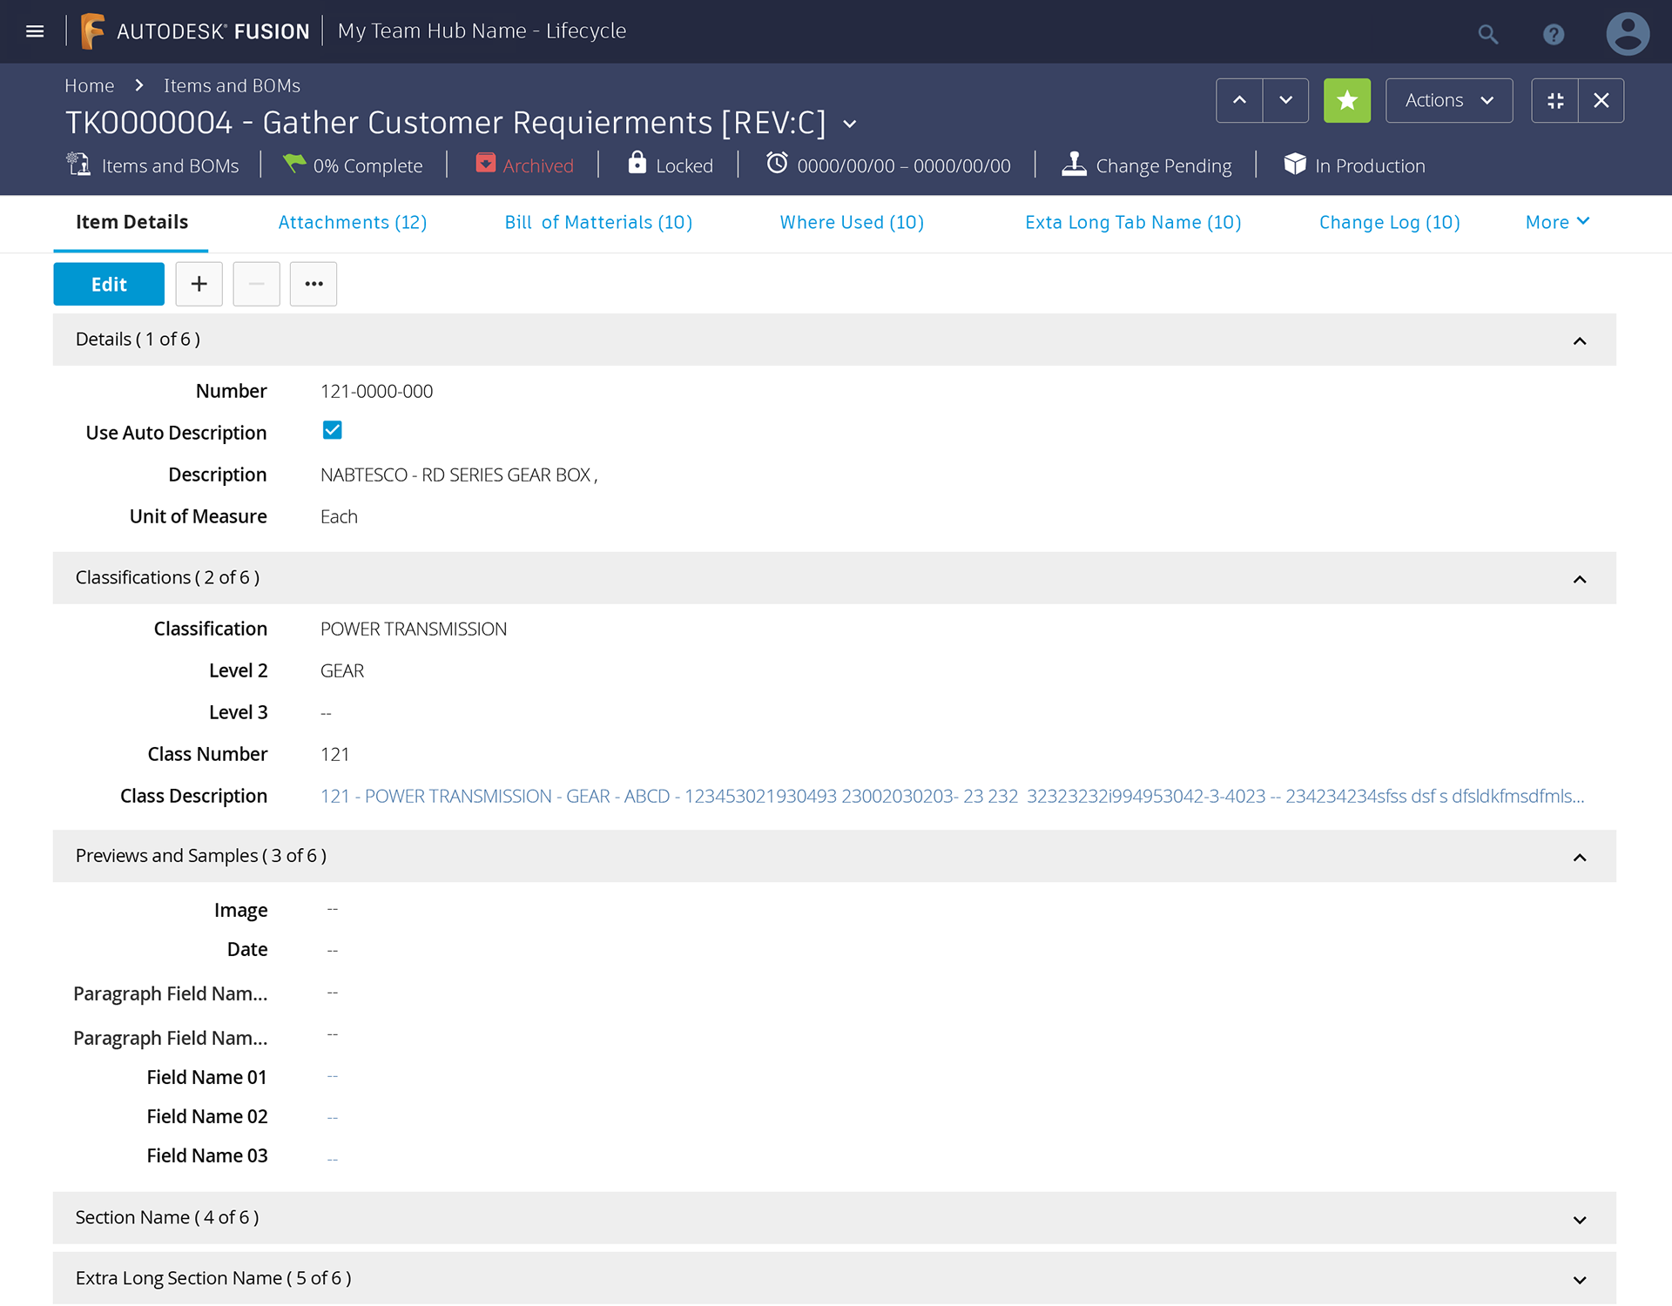The width and height of the screenshot is (1672, 1306).
Task: Open the user profile avatar
Action: click(1627, 34)
